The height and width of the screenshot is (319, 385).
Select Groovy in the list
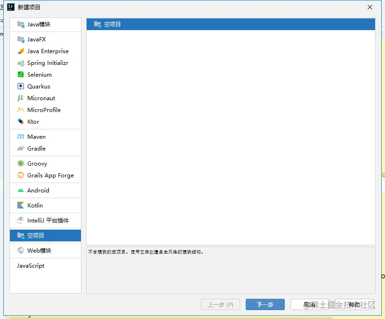tap(46, 163)
